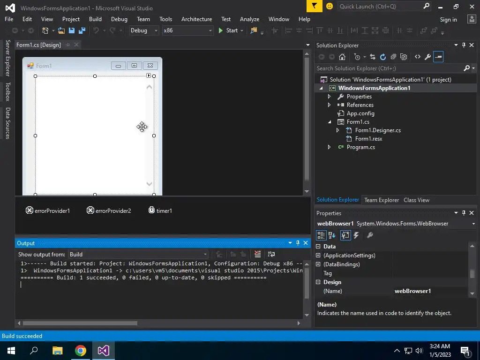Click the Find in Files toolbar icon
This screenshot has height=360, width=480.
[x=254, y=30]
